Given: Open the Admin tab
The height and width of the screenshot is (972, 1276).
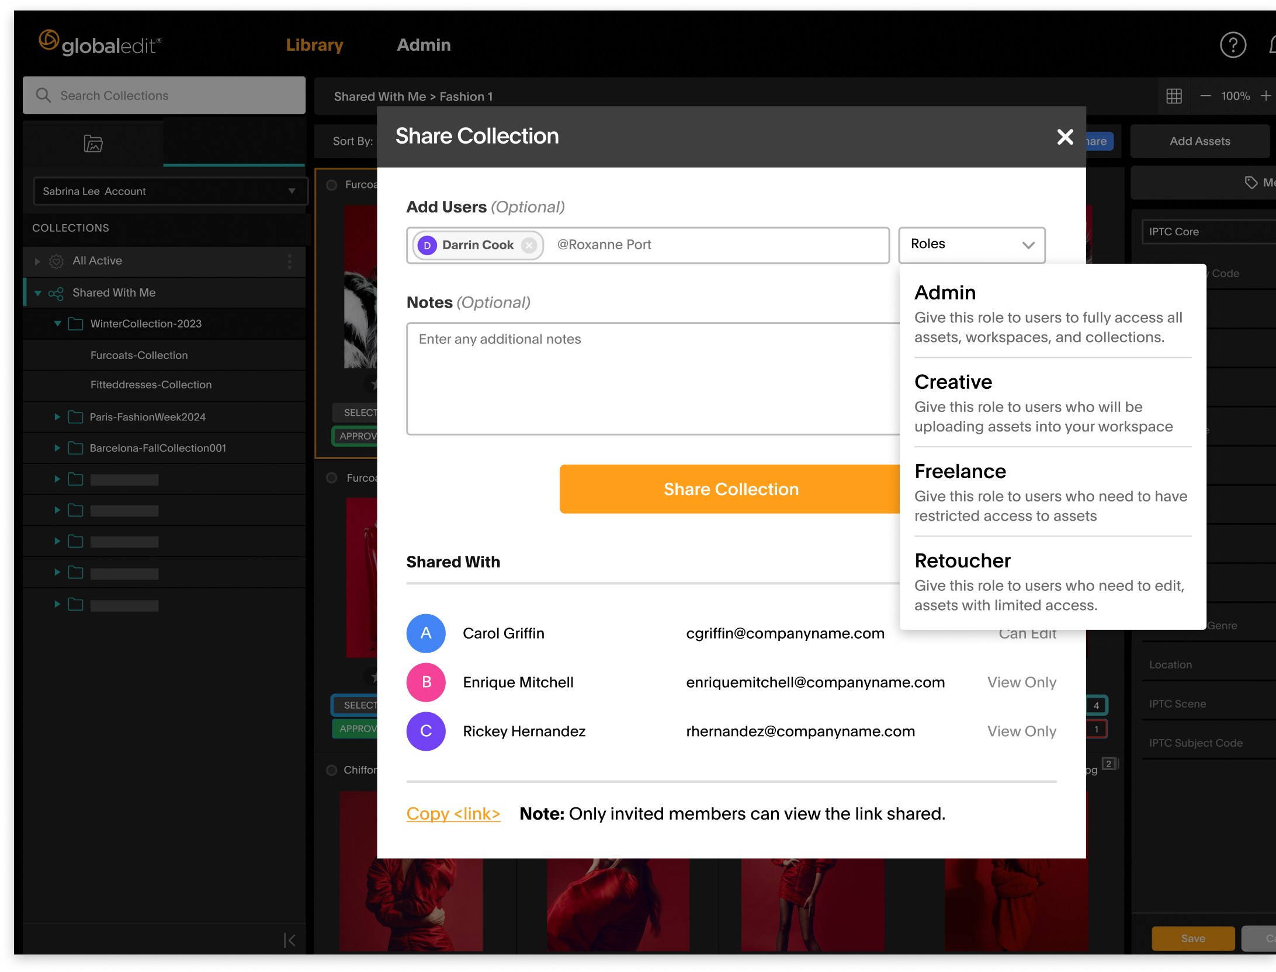Looking at the screenshot, I should click(x=424, y=45).
